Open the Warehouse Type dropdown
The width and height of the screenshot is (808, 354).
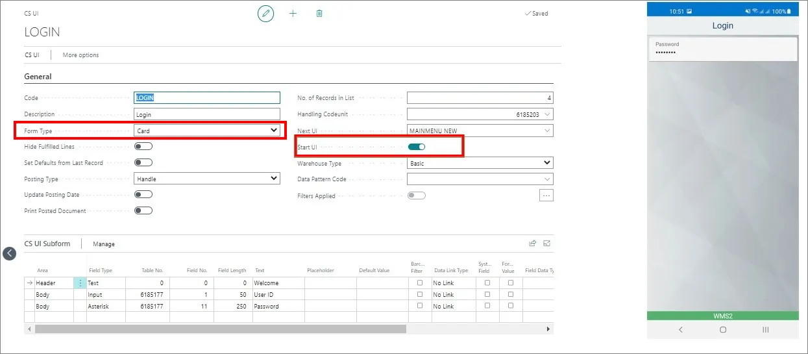(480, 163)
